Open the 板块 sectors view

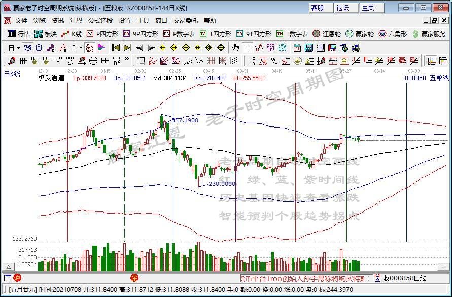pos(46,34)
